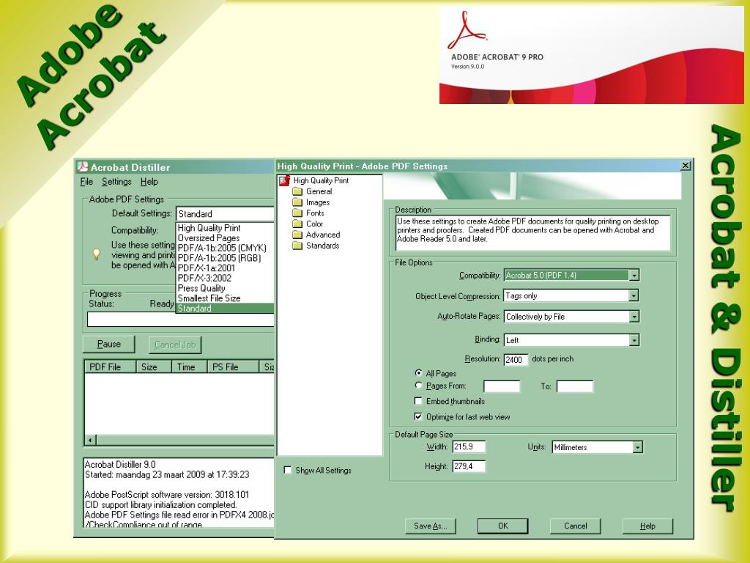Open the Settings menu in Distiller
Screen dimensions: 750x563
[116, 182]
